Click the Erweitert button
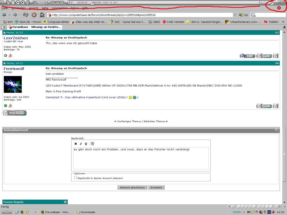Viewport: 287px width, 215px height. click(156, 187)
